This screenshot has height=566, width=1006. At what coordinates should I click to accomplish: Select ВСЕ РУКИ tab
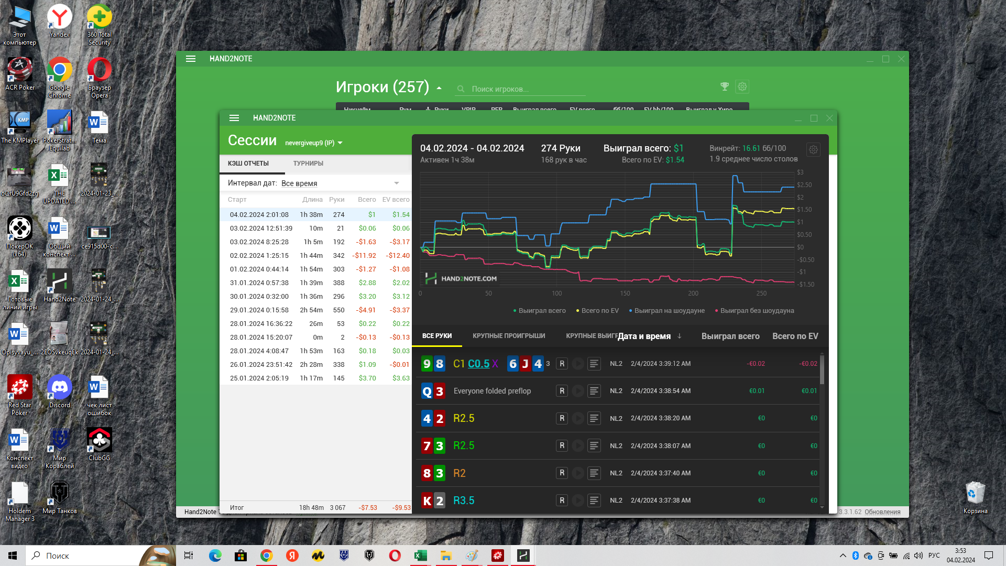[437, 336]
